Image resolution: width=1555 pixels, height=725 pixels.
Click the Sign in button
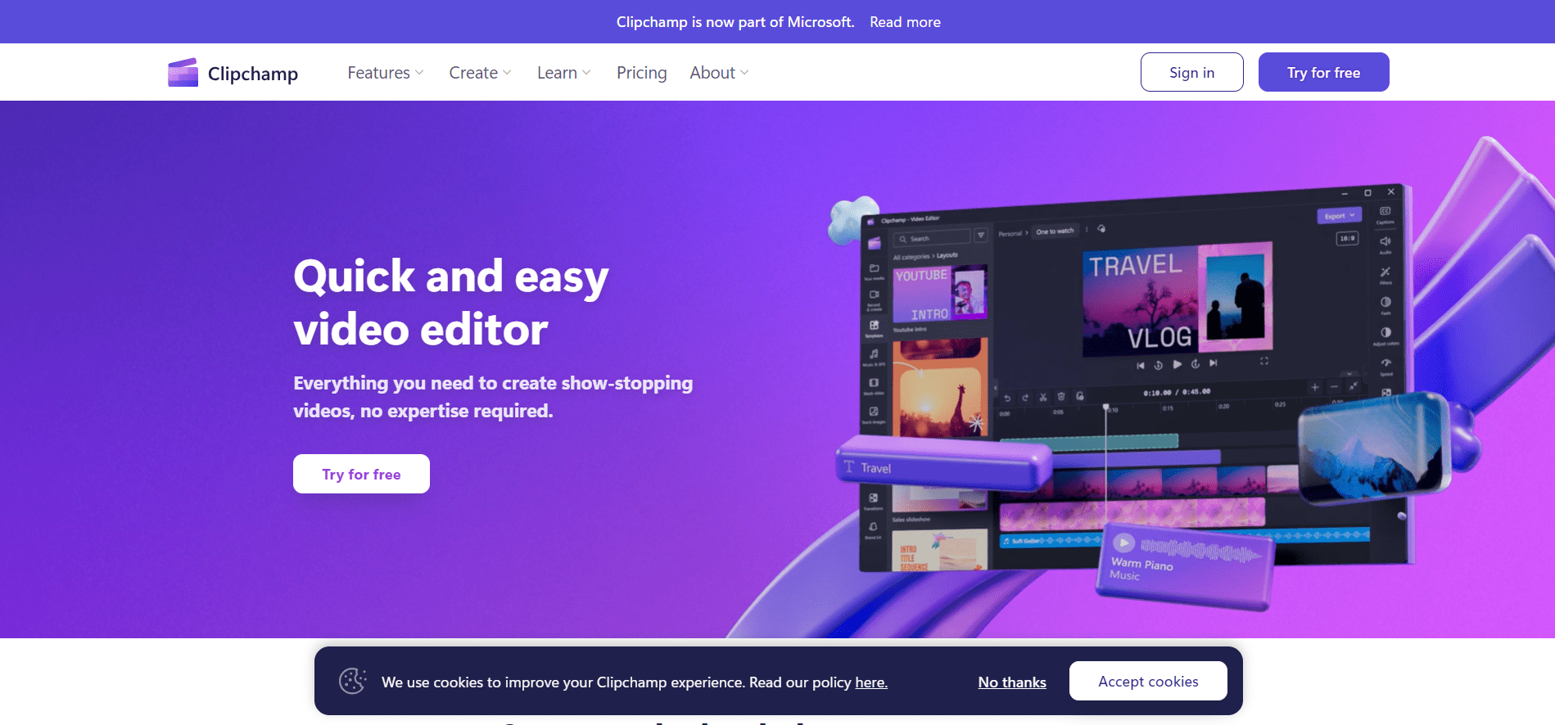point(1191,72)
